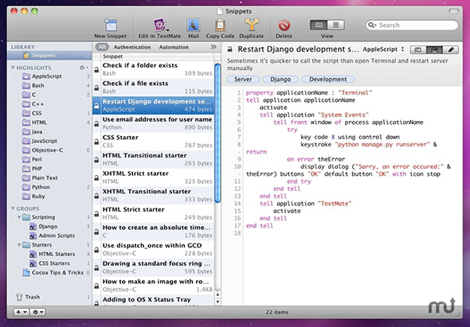
Task: Show more filter tabs chevron
Action: (213, 47)
